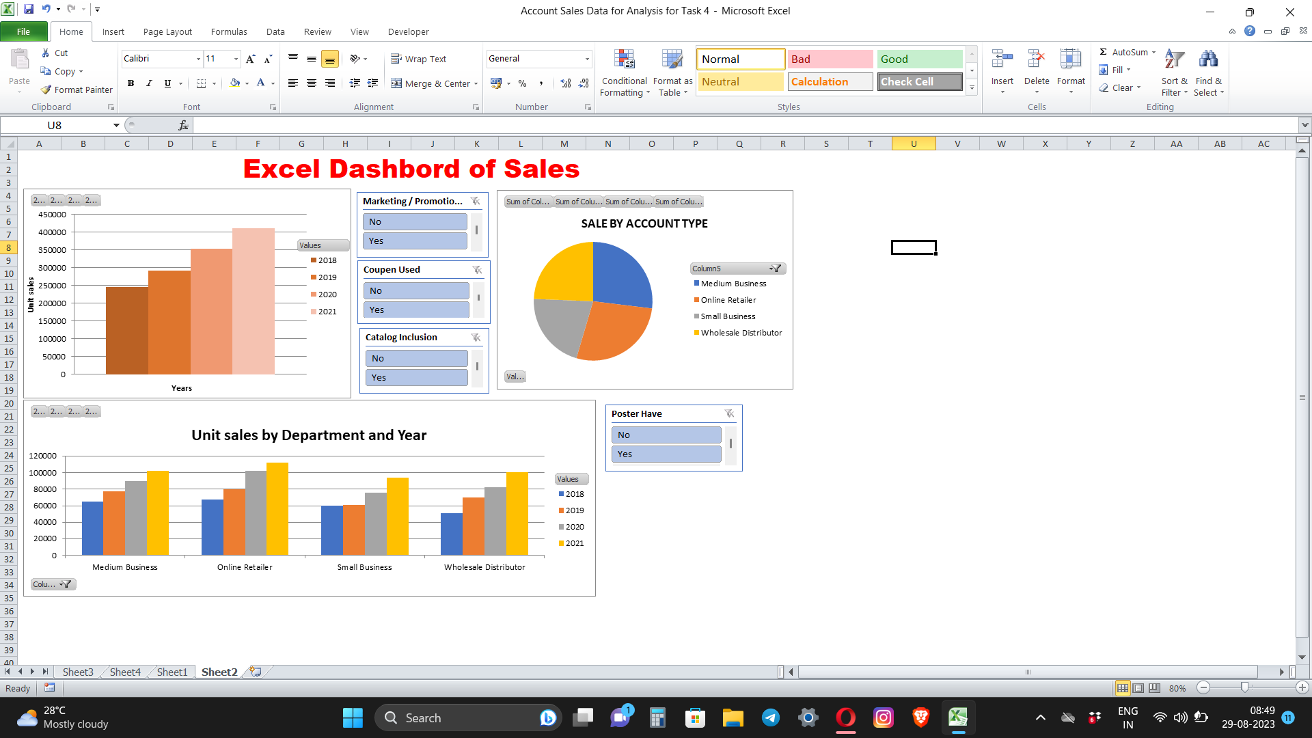Toggle Bold formatting button

131,83
